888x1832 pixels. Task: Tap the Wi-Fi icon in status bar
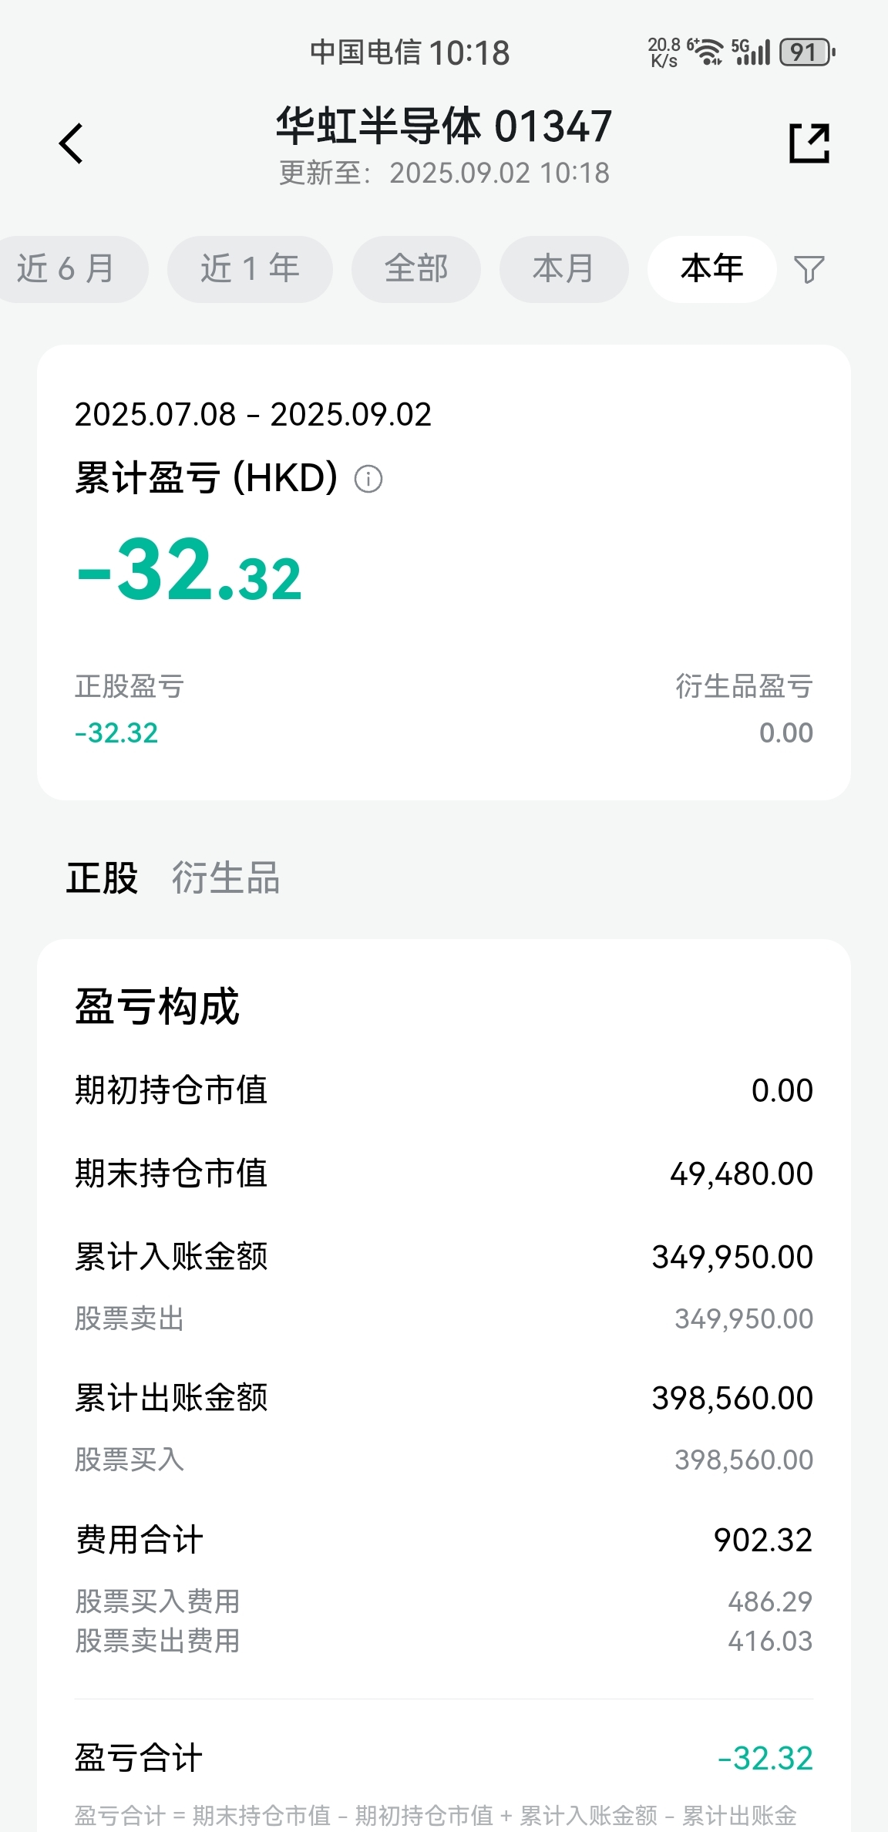point(706,52)
